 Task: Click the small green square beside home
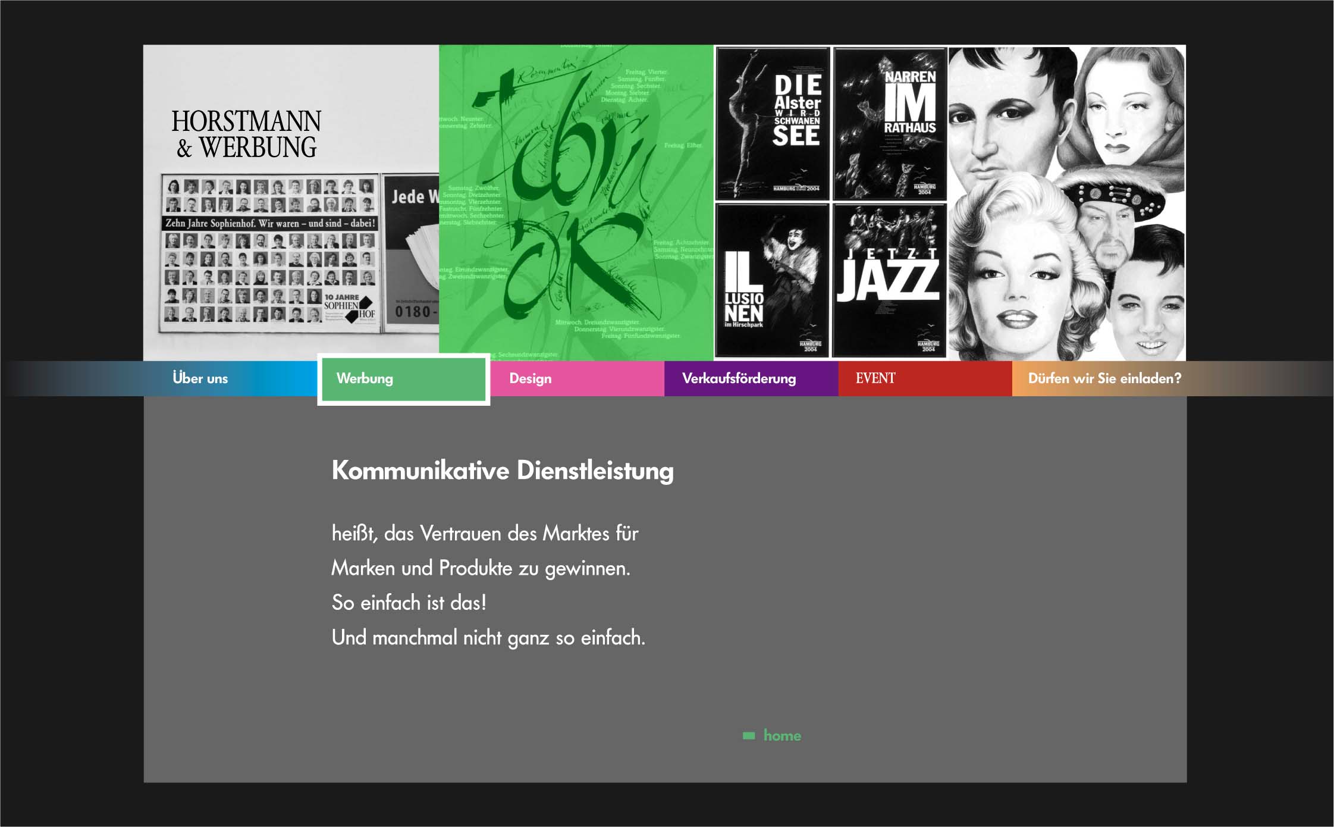point(749,736)
